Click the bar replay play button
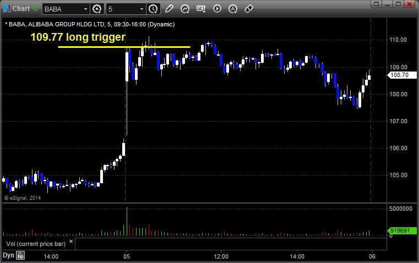This screenshot has width=419, height=263. 217,9
